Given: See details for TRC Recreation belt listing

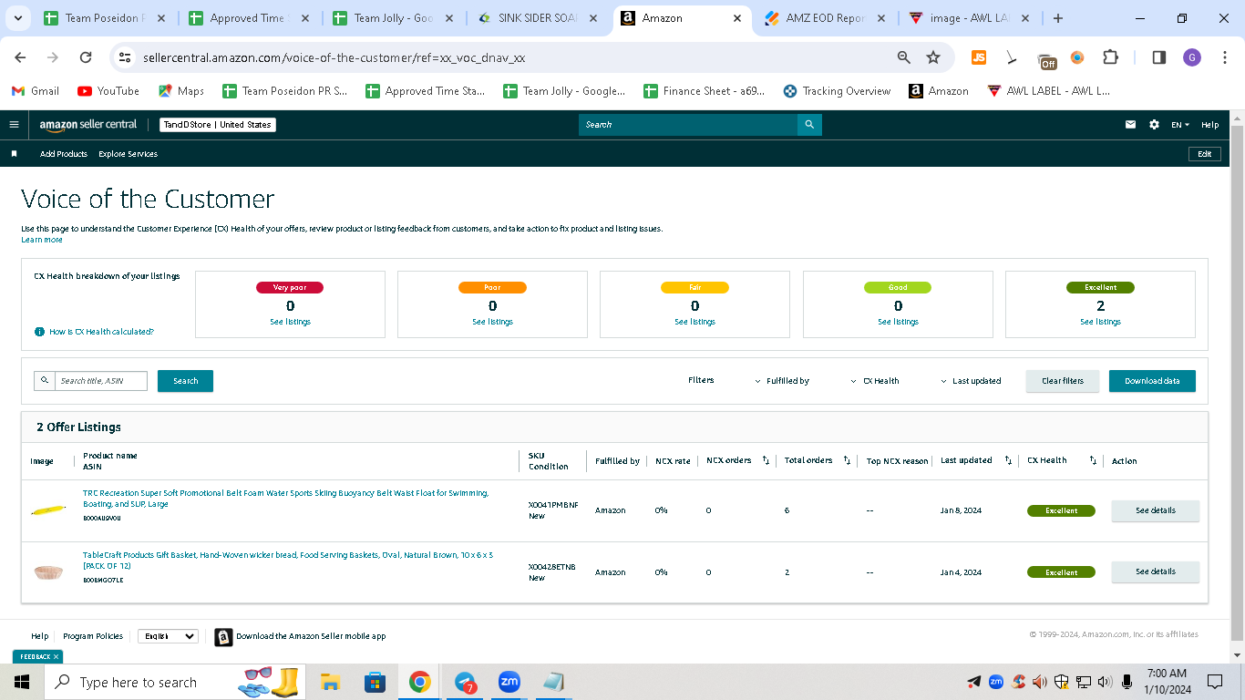Looking at the screenshot, I should point(1156,510).
